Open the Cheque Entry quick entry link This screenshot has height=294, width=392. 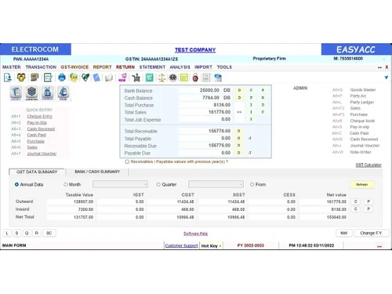pyautogui.click(x=39, y=116)
